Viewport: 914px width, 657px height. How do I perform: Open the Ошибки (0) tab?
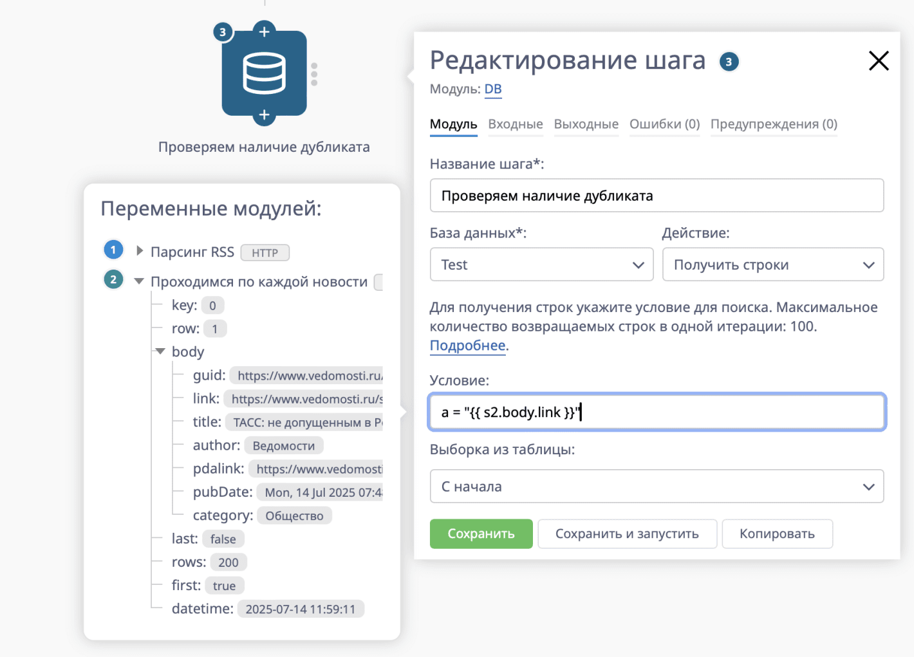point(664,124)
